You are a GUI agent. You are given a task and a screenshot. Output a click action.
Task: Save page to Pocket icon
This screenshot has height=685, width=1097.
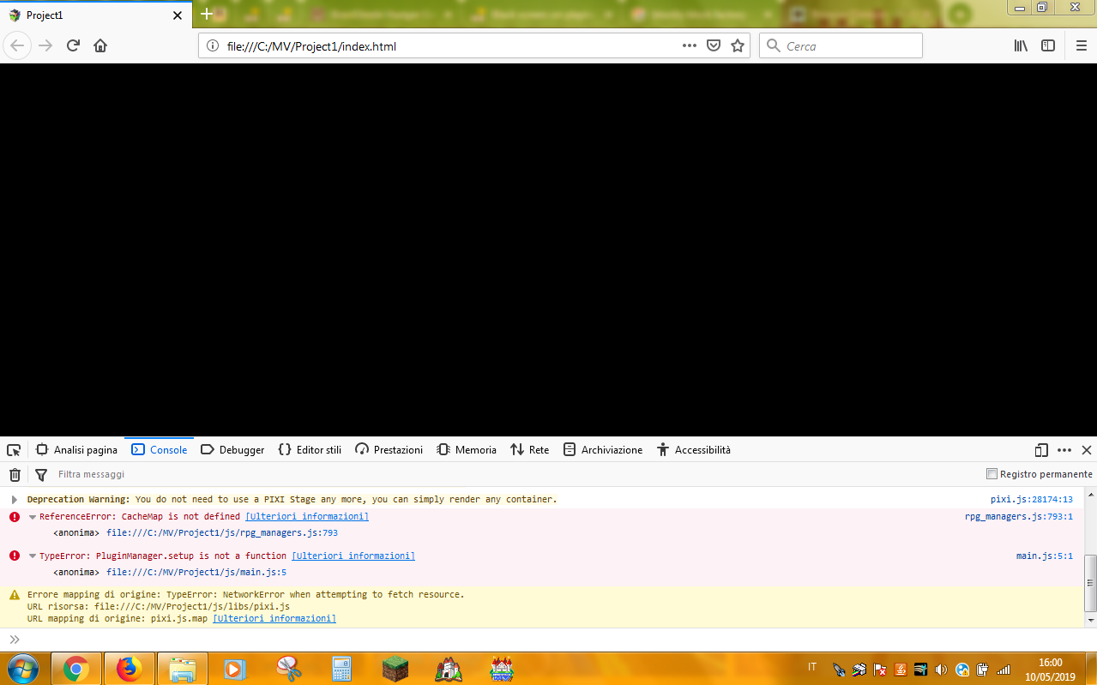(713, 45)
